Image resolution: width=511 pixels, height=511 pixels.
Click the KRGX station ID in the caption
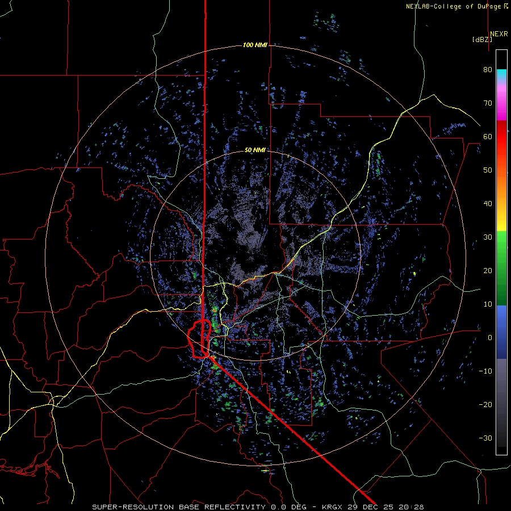tap(332, 507)
